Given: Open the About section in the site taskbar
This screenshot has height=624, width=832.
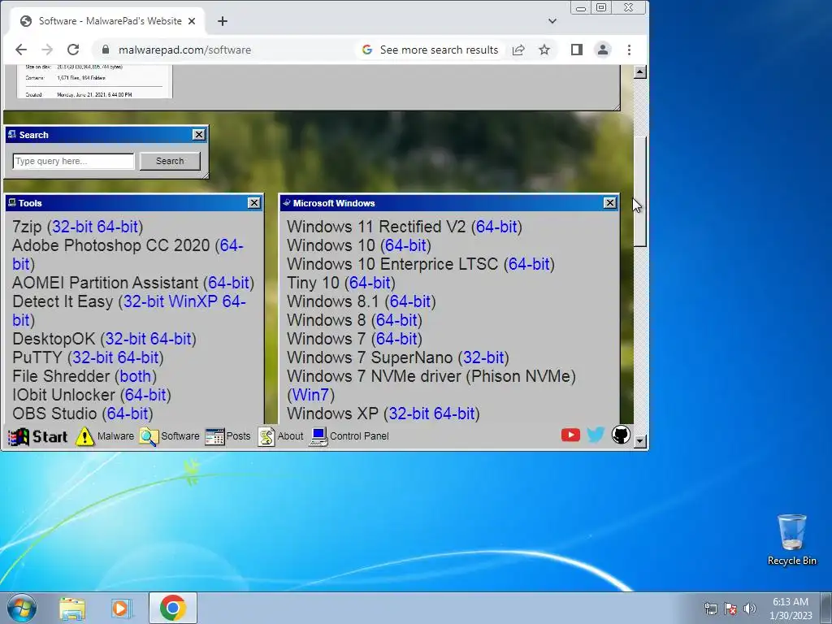Looking at the screenshot, I should tap(280, 436).
